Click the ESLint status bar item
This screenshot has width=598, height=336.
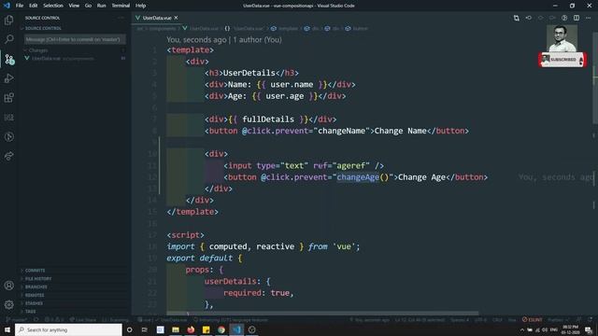click(x=532, y=319)
